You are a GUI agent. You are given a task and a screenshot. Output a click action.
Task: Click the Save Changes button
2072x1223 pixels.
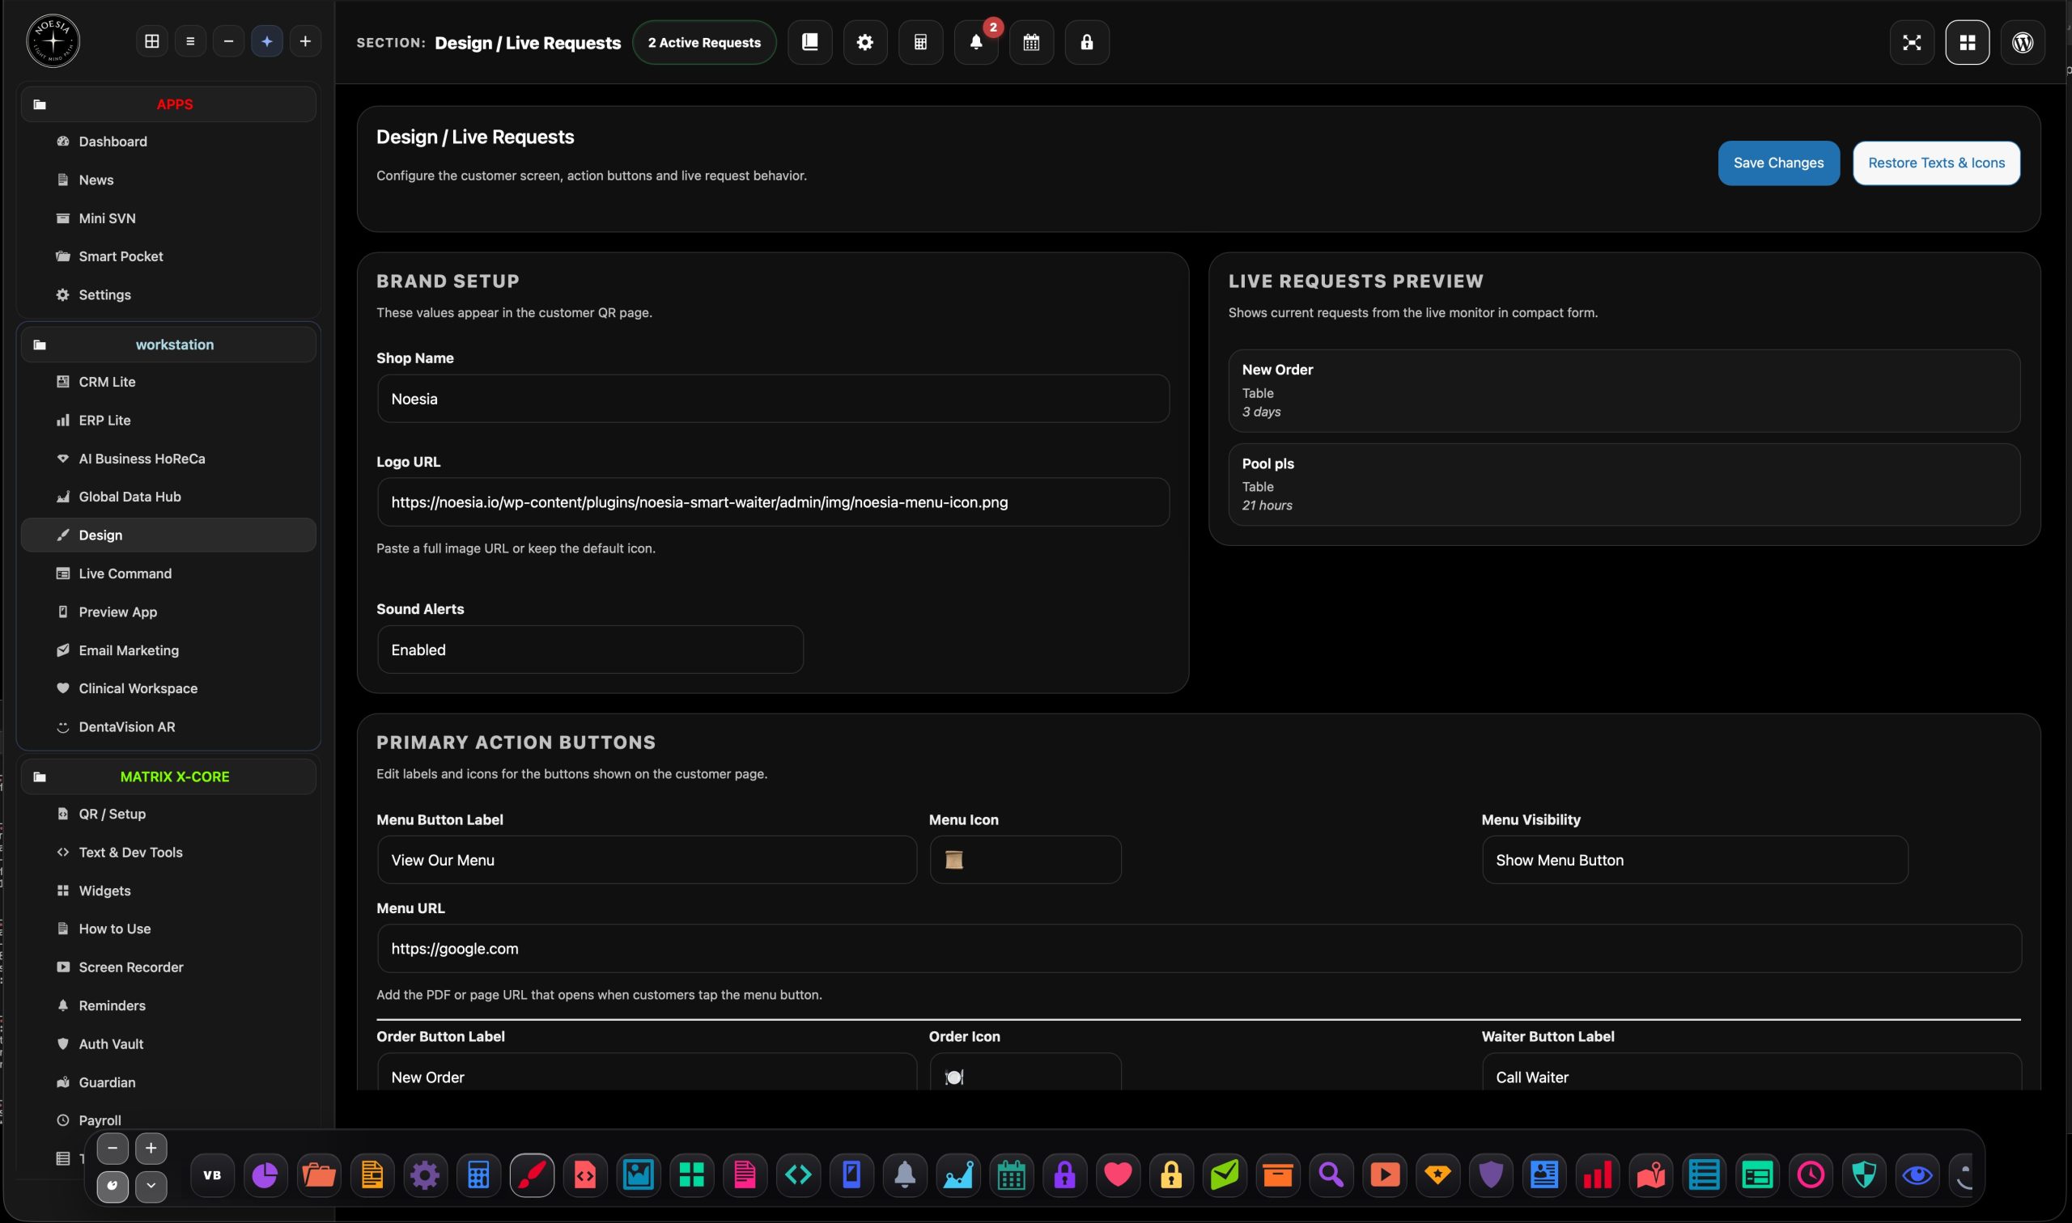[x=1778, y=163]
